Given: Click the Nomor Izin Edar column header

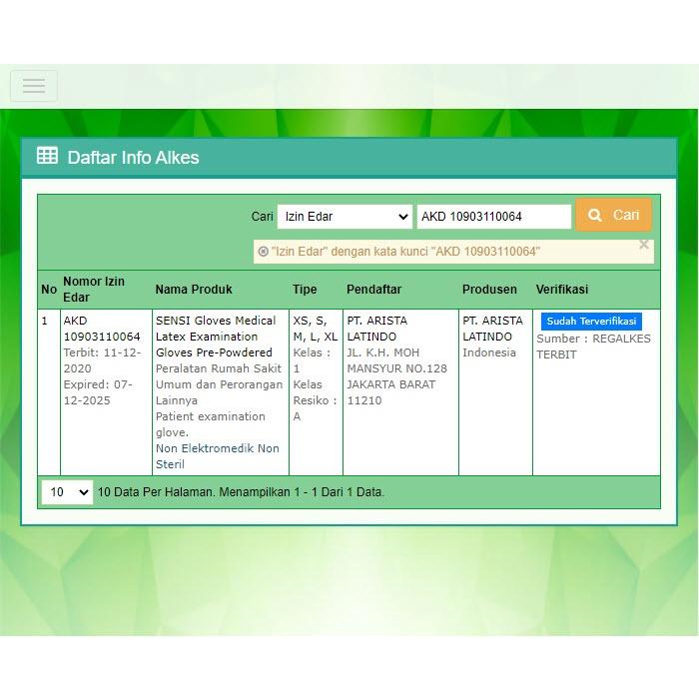Looking at the screenshot, I should point(94,290).
